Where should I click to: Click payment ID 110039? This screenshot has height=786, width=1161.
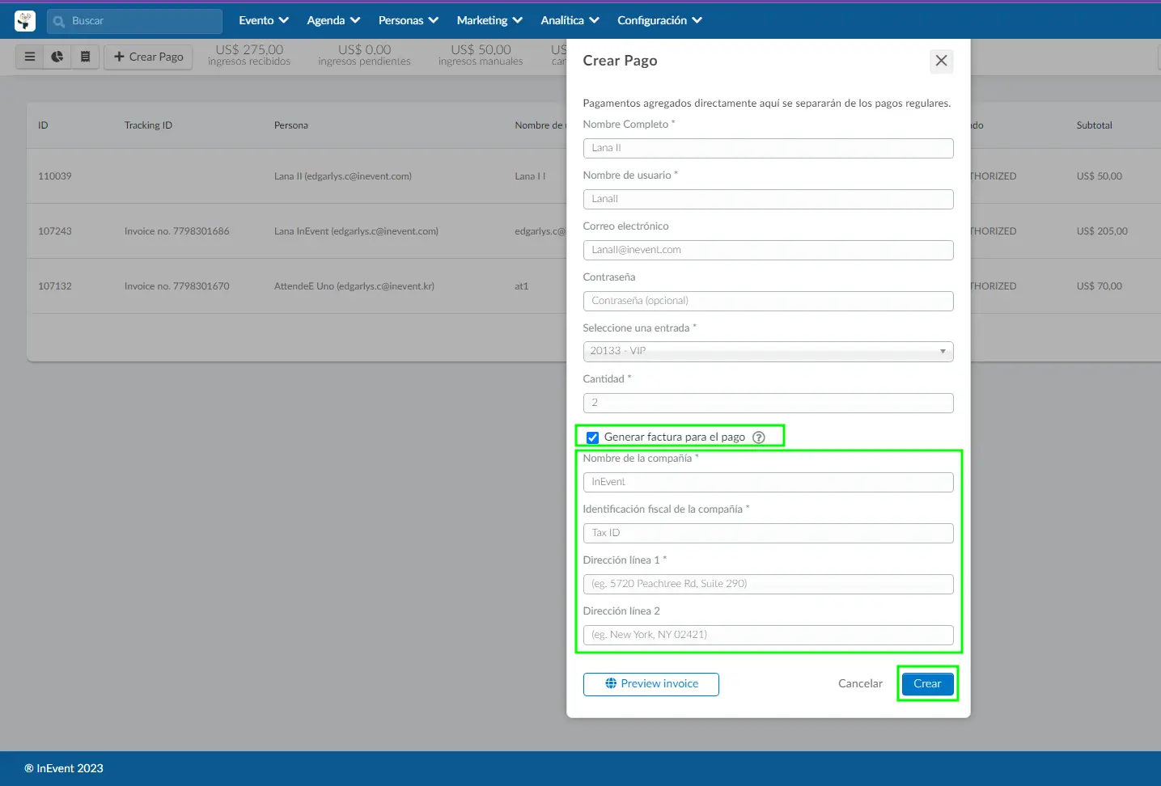55,176
